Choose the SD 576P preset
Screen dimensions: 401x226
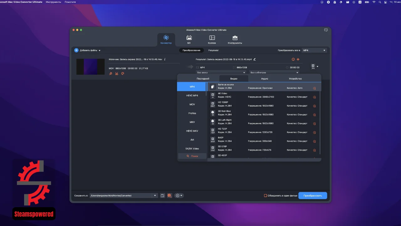pyautogui.click(x=263, y=148)
